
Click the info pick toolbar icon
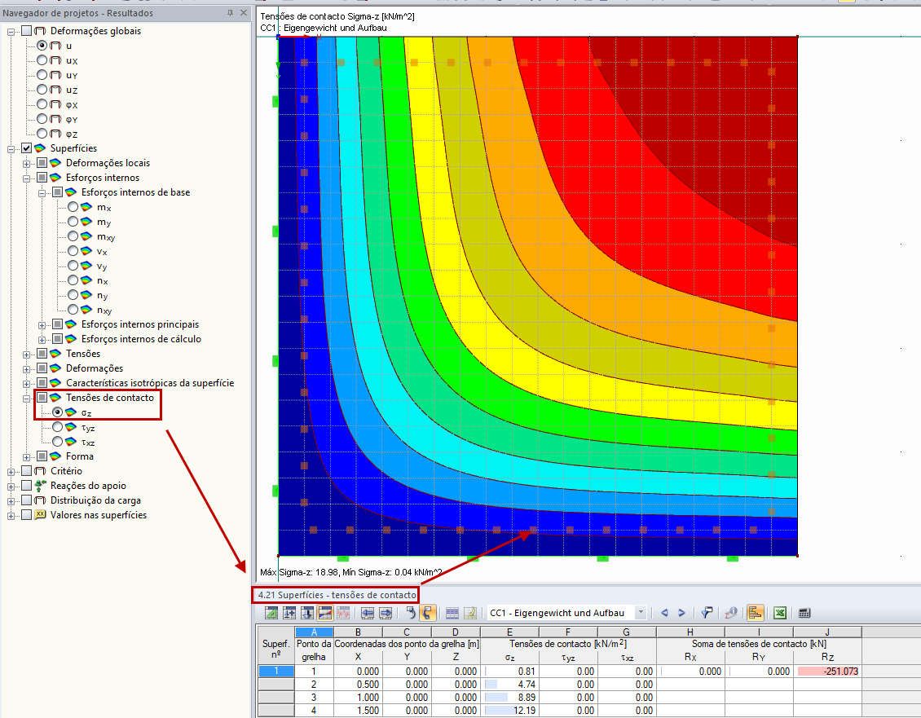[x=731, y=613]
